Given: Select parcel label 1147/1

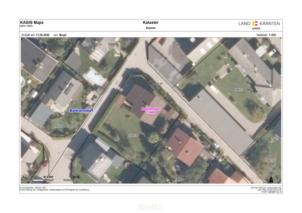Looking at the screenshot, I should tap(239, 90).
